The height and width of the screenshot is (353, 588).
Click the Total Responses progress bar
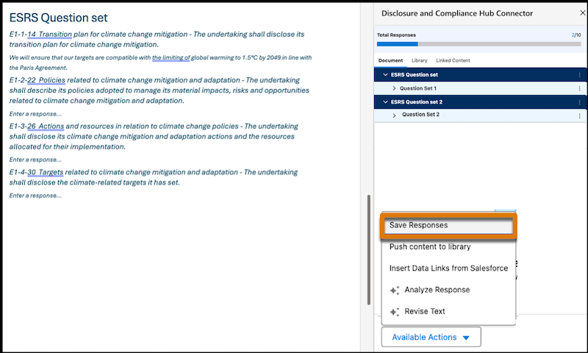479,44
